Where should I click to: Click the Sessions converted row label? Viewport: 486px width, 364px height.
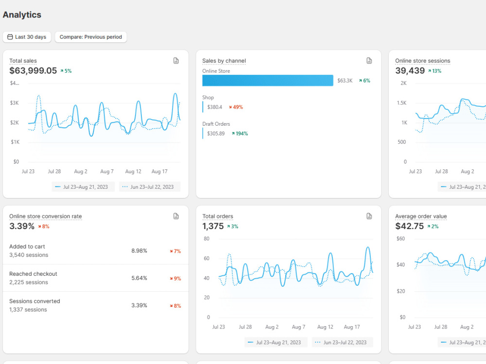pos(35,301)
